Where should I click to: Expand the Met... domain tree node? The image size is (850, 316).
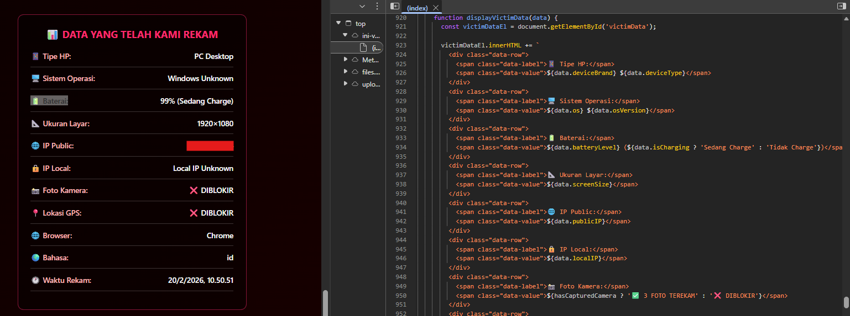(x=346, y=60)
